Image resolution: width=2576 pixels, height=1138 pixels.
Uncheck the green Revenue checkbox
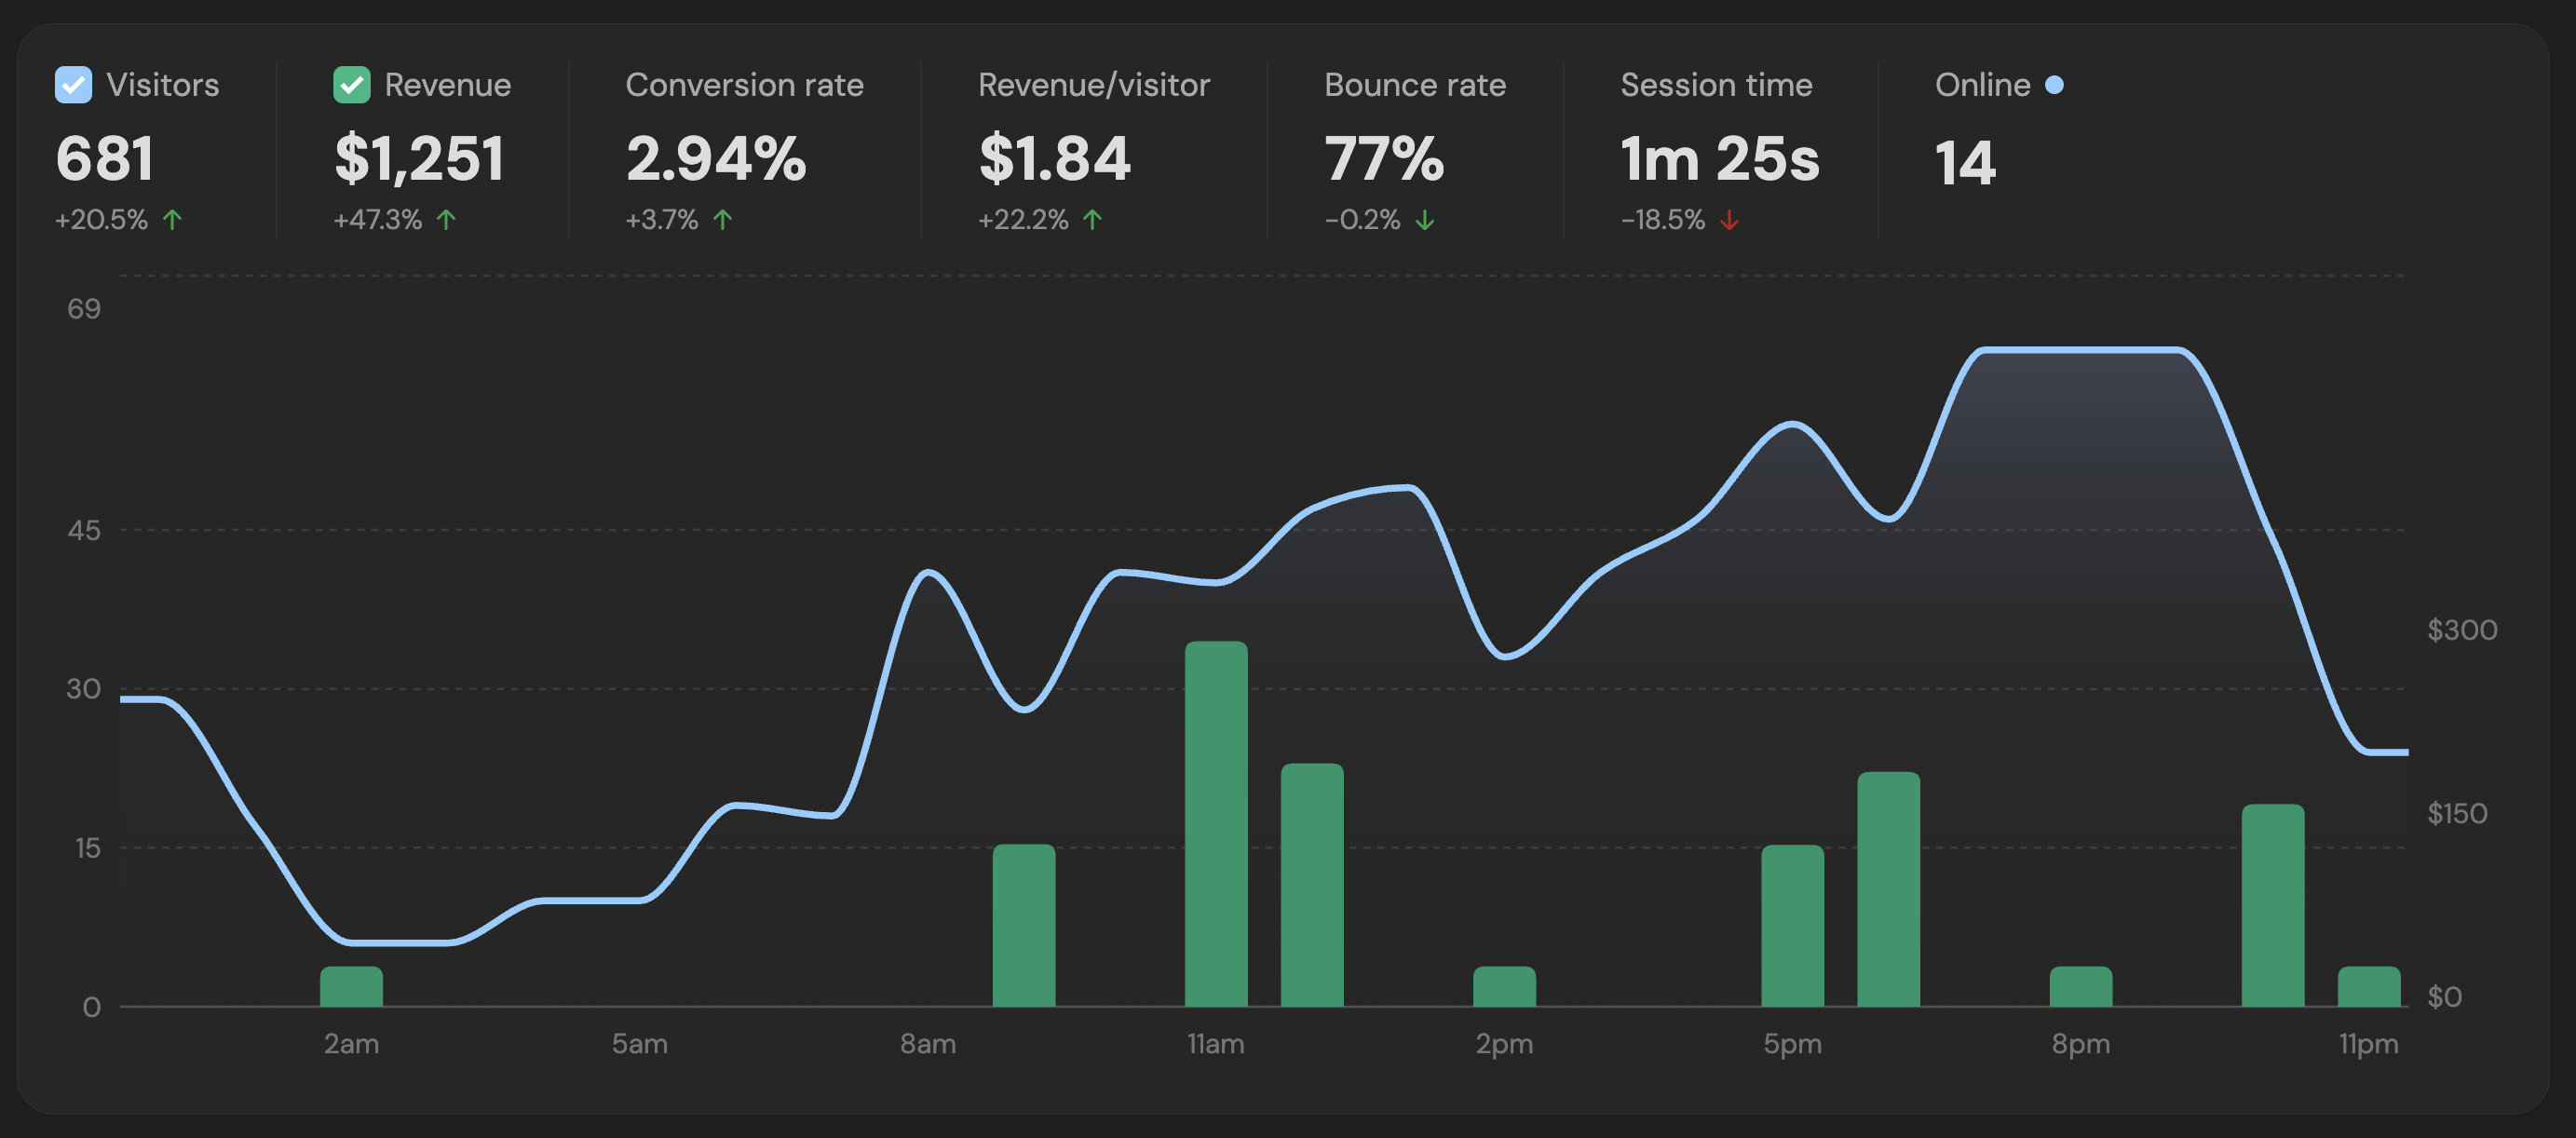351,85
